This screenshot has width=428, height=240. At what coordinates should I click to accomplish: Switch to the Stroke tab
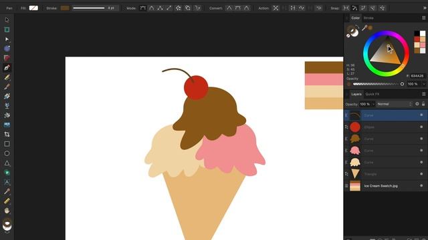[x=368, y=18]
